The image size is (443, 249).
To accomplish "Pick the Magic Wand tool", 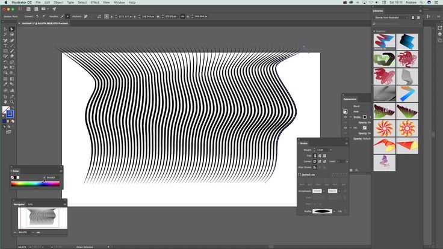I will (5, 34).
